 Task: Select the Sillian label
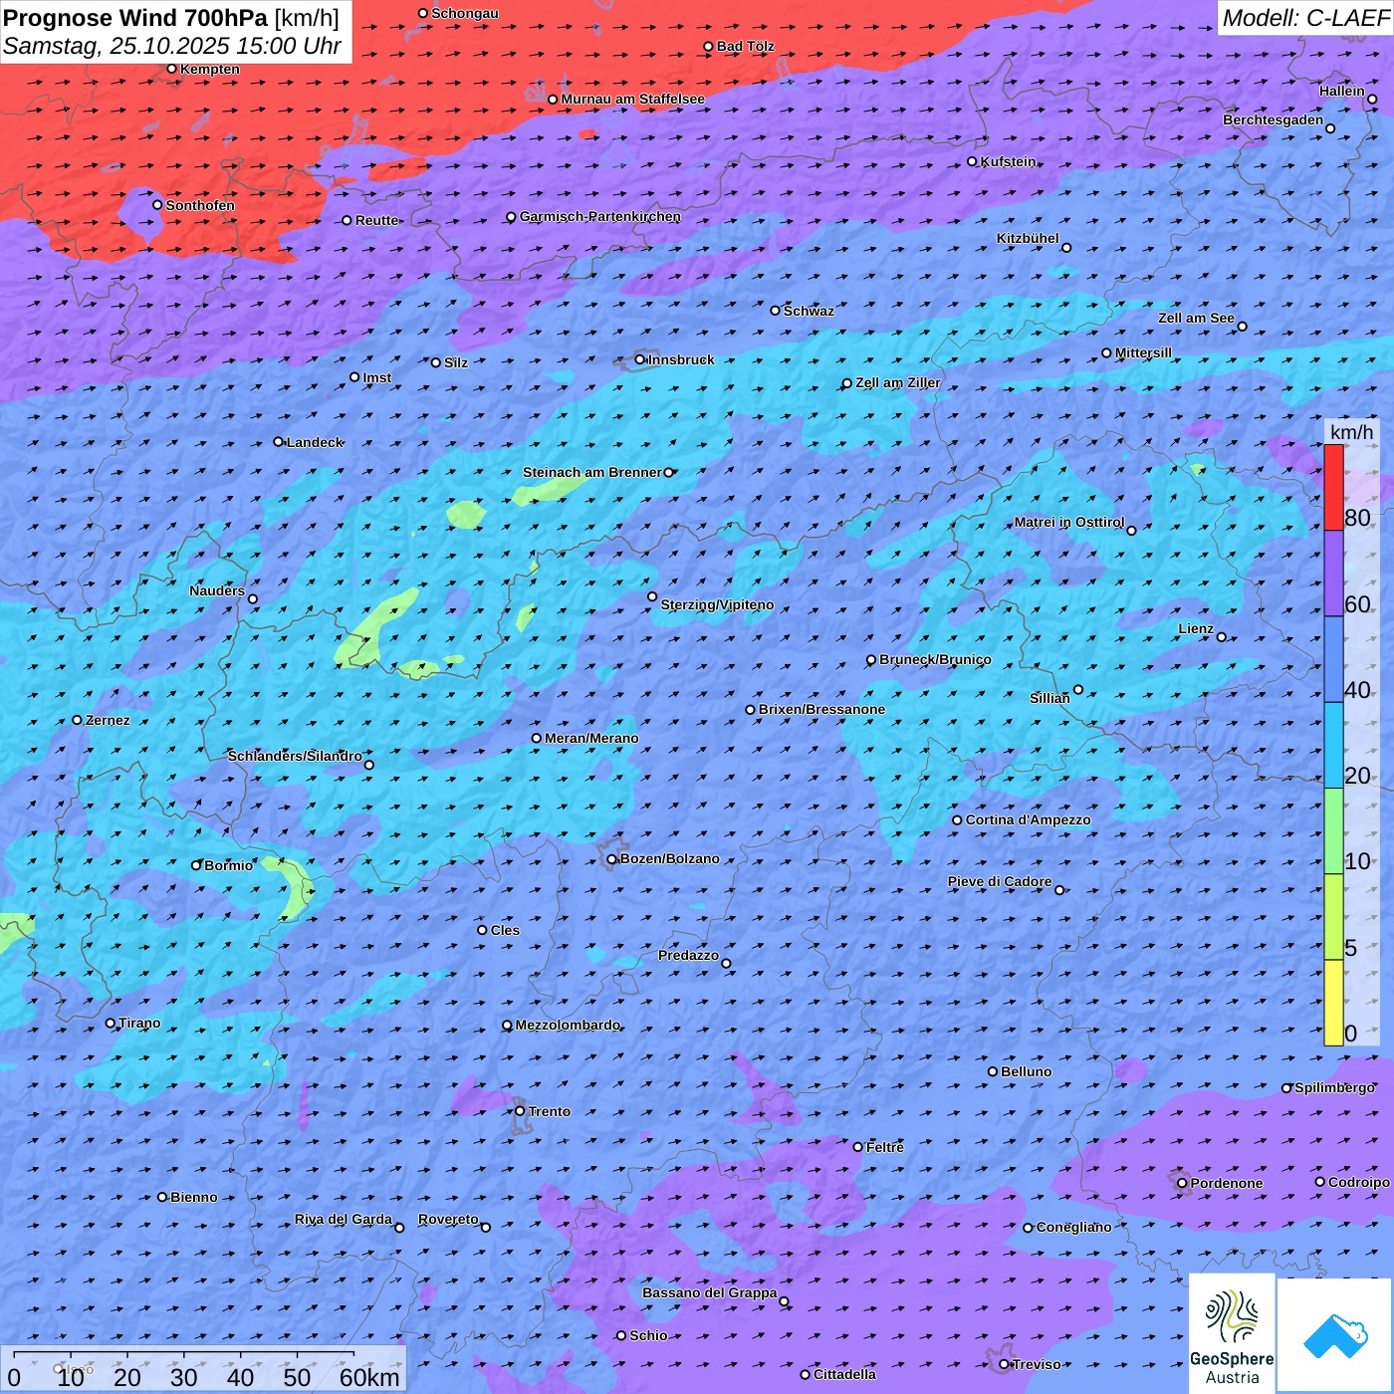[x=1049, y=698]
